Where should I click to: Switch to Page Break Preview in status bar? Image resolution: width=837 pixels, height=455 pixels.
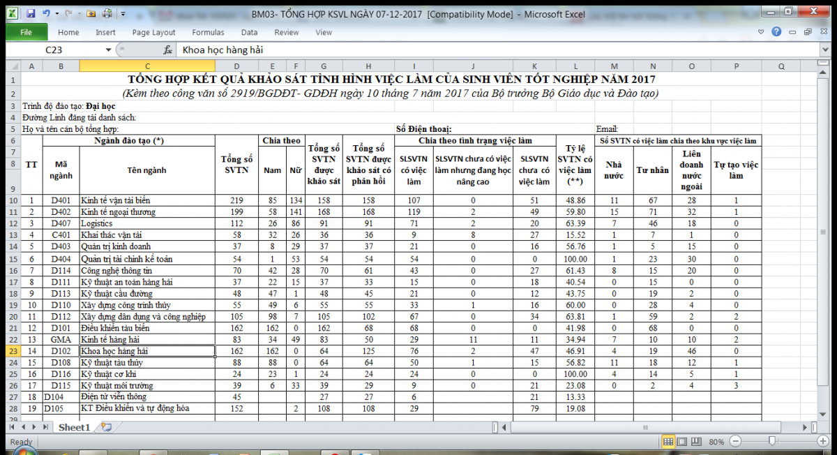(x=696, y=442)
